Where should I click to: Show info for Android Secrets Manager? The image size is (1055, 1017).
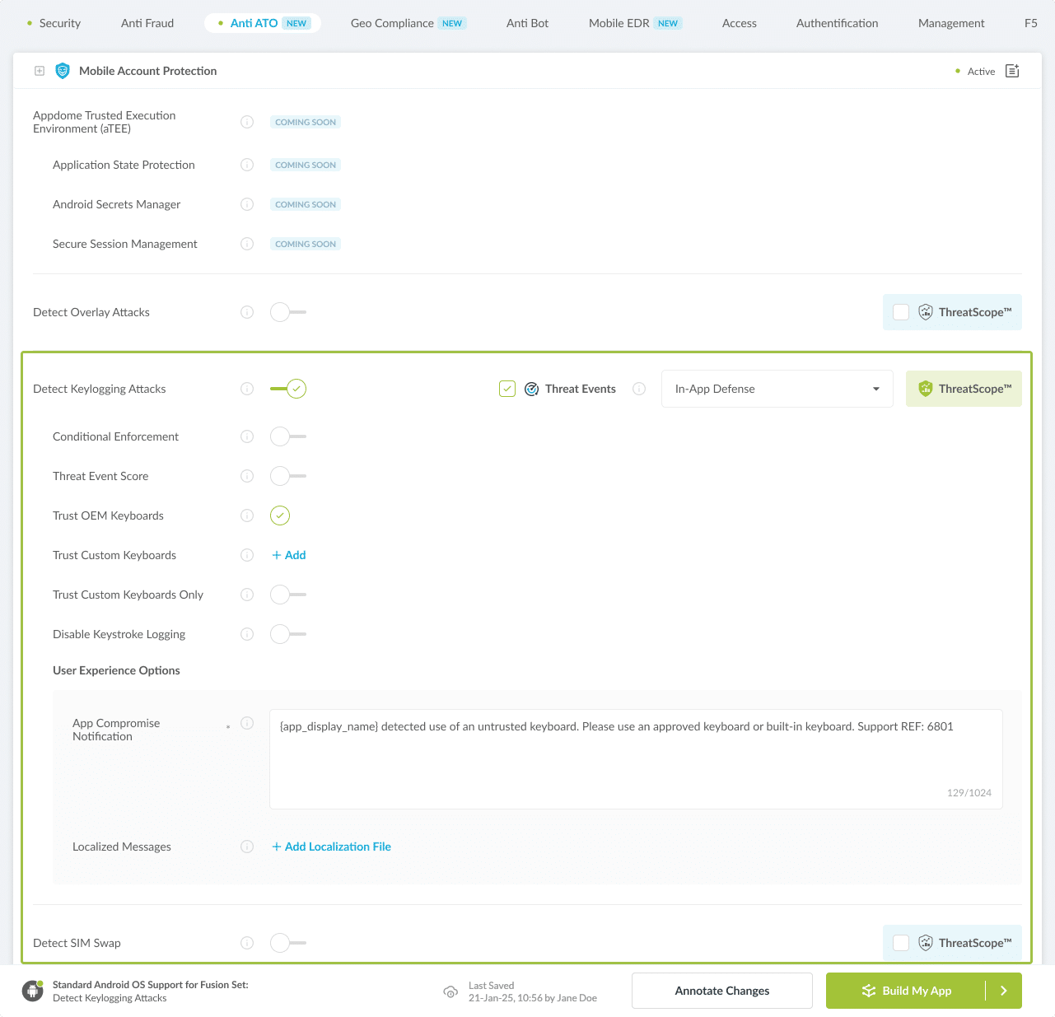[x=247, y=204]
